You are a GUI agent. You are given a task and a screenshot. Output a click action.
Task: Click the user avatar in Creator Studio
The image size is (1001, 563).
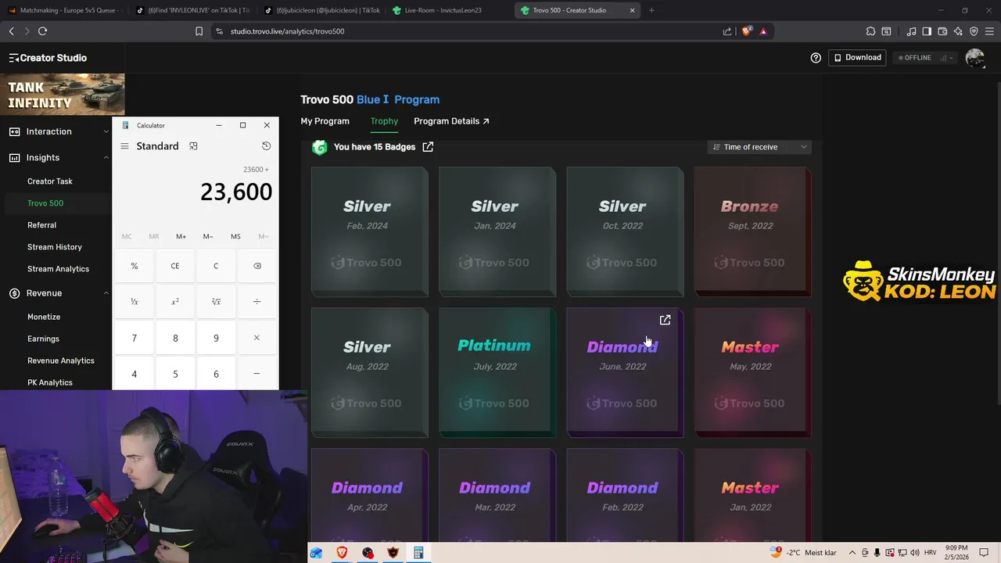click(974, 58)
